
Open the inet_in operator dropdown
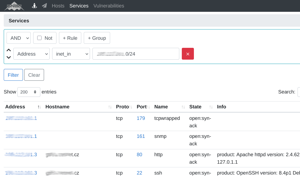click(x=71, y=54)
